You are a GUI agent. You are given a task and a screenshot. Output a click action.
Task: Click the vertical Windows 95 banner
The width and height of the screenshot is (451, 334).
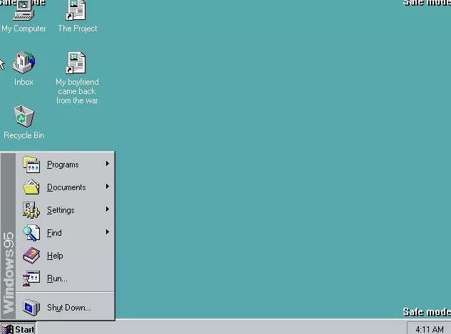tap(9, 271)
